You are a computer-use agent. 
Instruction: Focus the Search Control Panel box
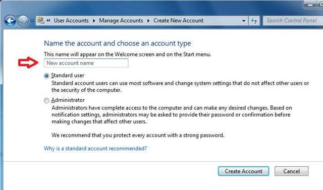[293, 21]
